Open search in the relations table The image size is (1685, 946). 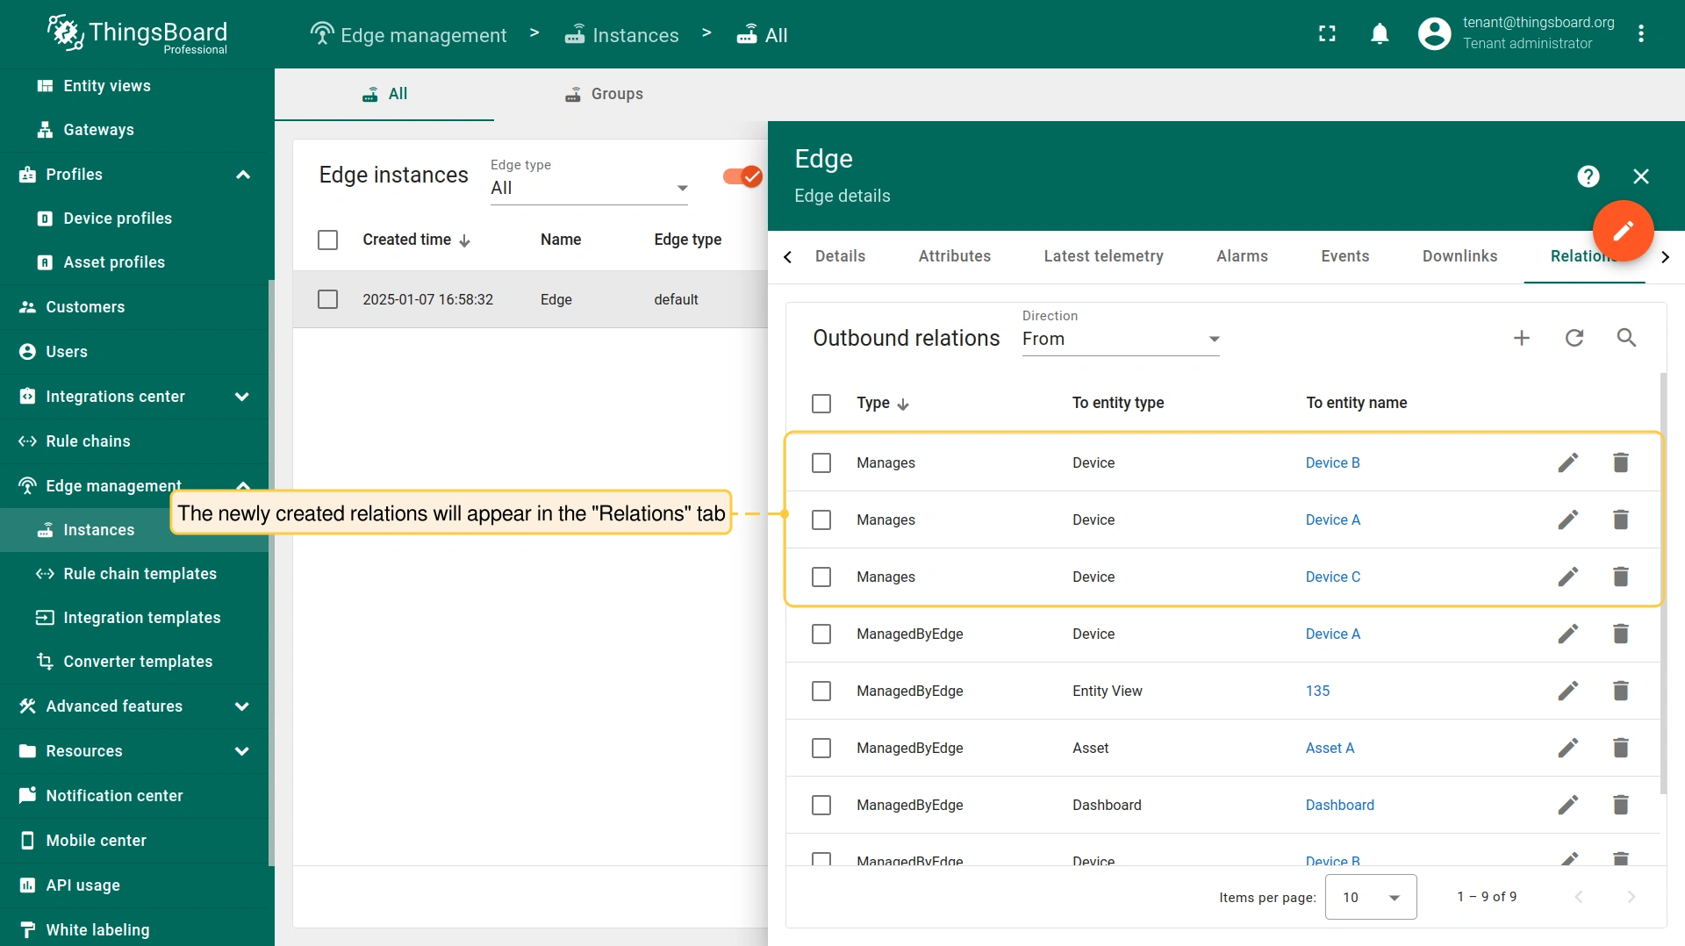click(x=1626, y=338)
